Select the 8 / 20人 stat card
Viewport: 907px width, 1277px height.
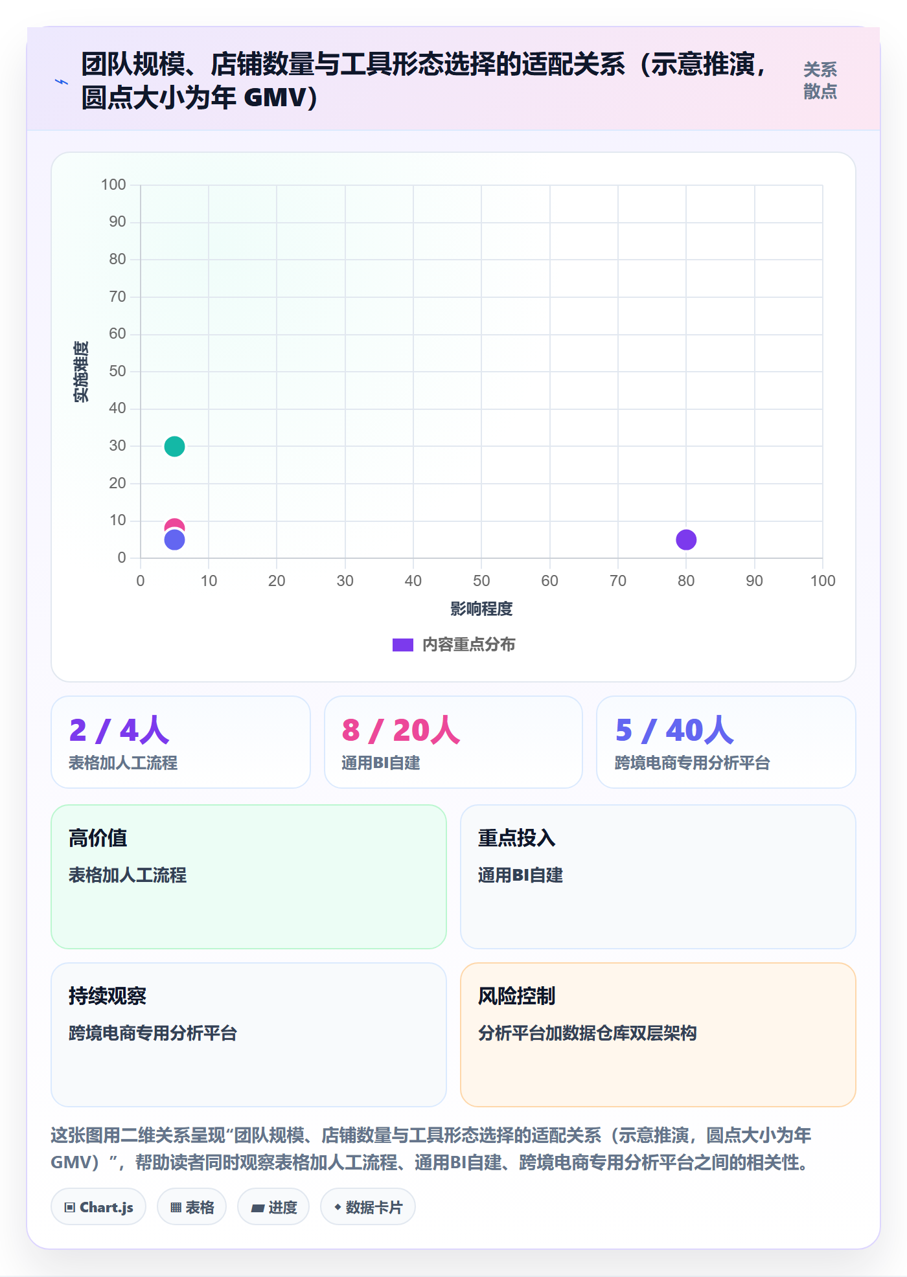pyautogui.click(x=454, y=742)
